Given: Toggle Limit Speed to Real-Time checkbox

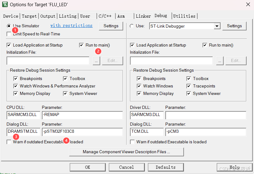Looking at the screenshot, I should 9,34.
